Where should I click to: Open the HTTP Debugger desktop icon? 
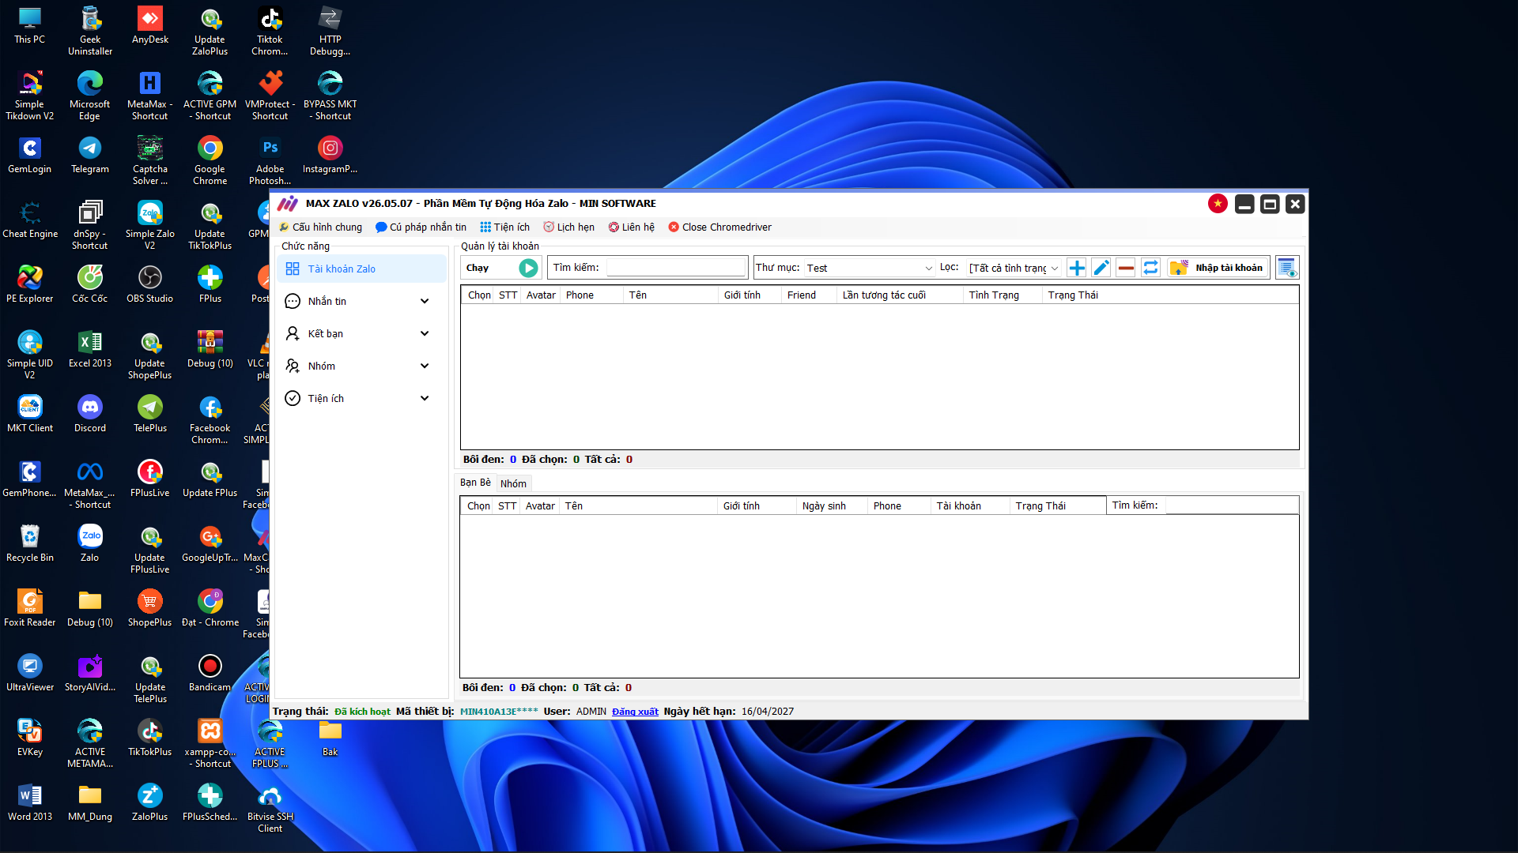coord(330,31)
